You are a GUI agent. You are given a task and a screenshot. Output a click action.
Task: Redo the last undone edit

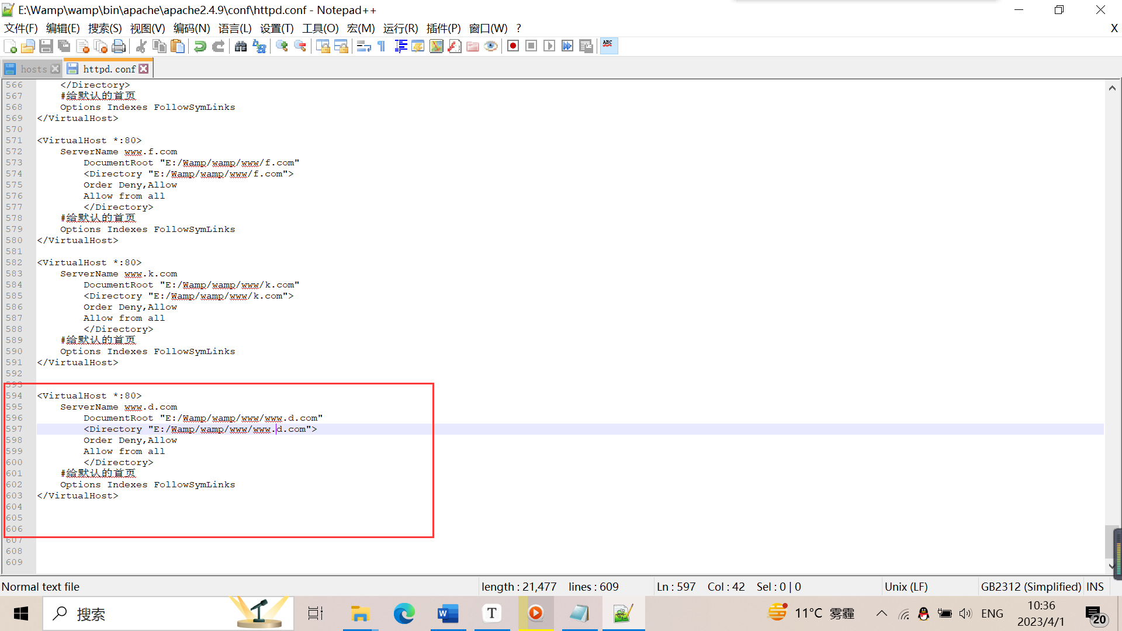[218, 46]
